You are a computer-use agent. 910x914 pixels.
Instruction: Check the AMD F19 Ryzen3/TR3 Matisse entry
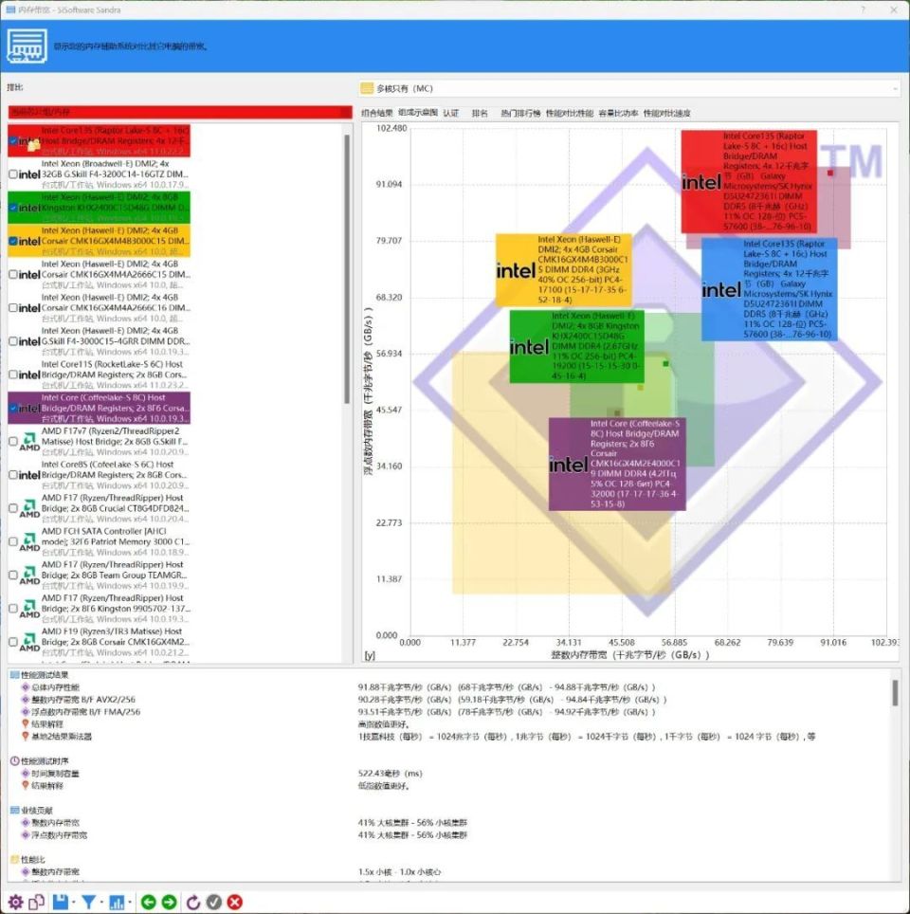click(13, 642)
